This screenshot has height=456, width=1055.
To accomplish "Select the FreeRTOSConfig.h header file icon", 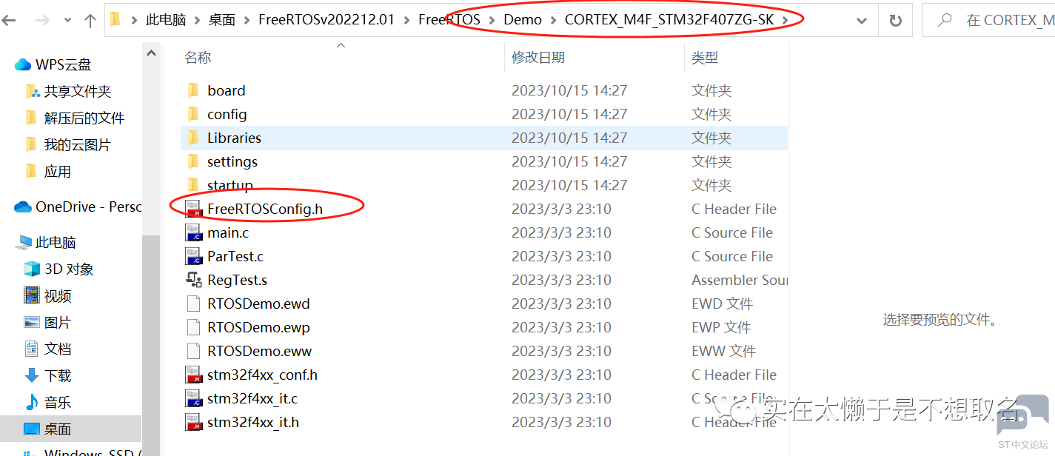I will pyautogui.click(x=194, y=209).
